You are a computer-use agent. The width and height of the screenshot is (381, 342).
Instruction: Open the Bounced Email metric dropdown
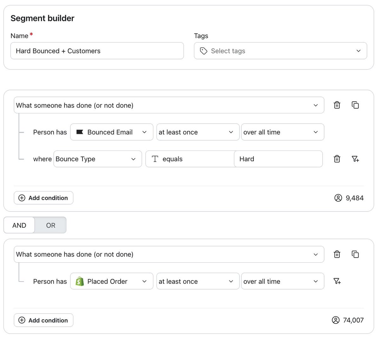pos(111,132)
